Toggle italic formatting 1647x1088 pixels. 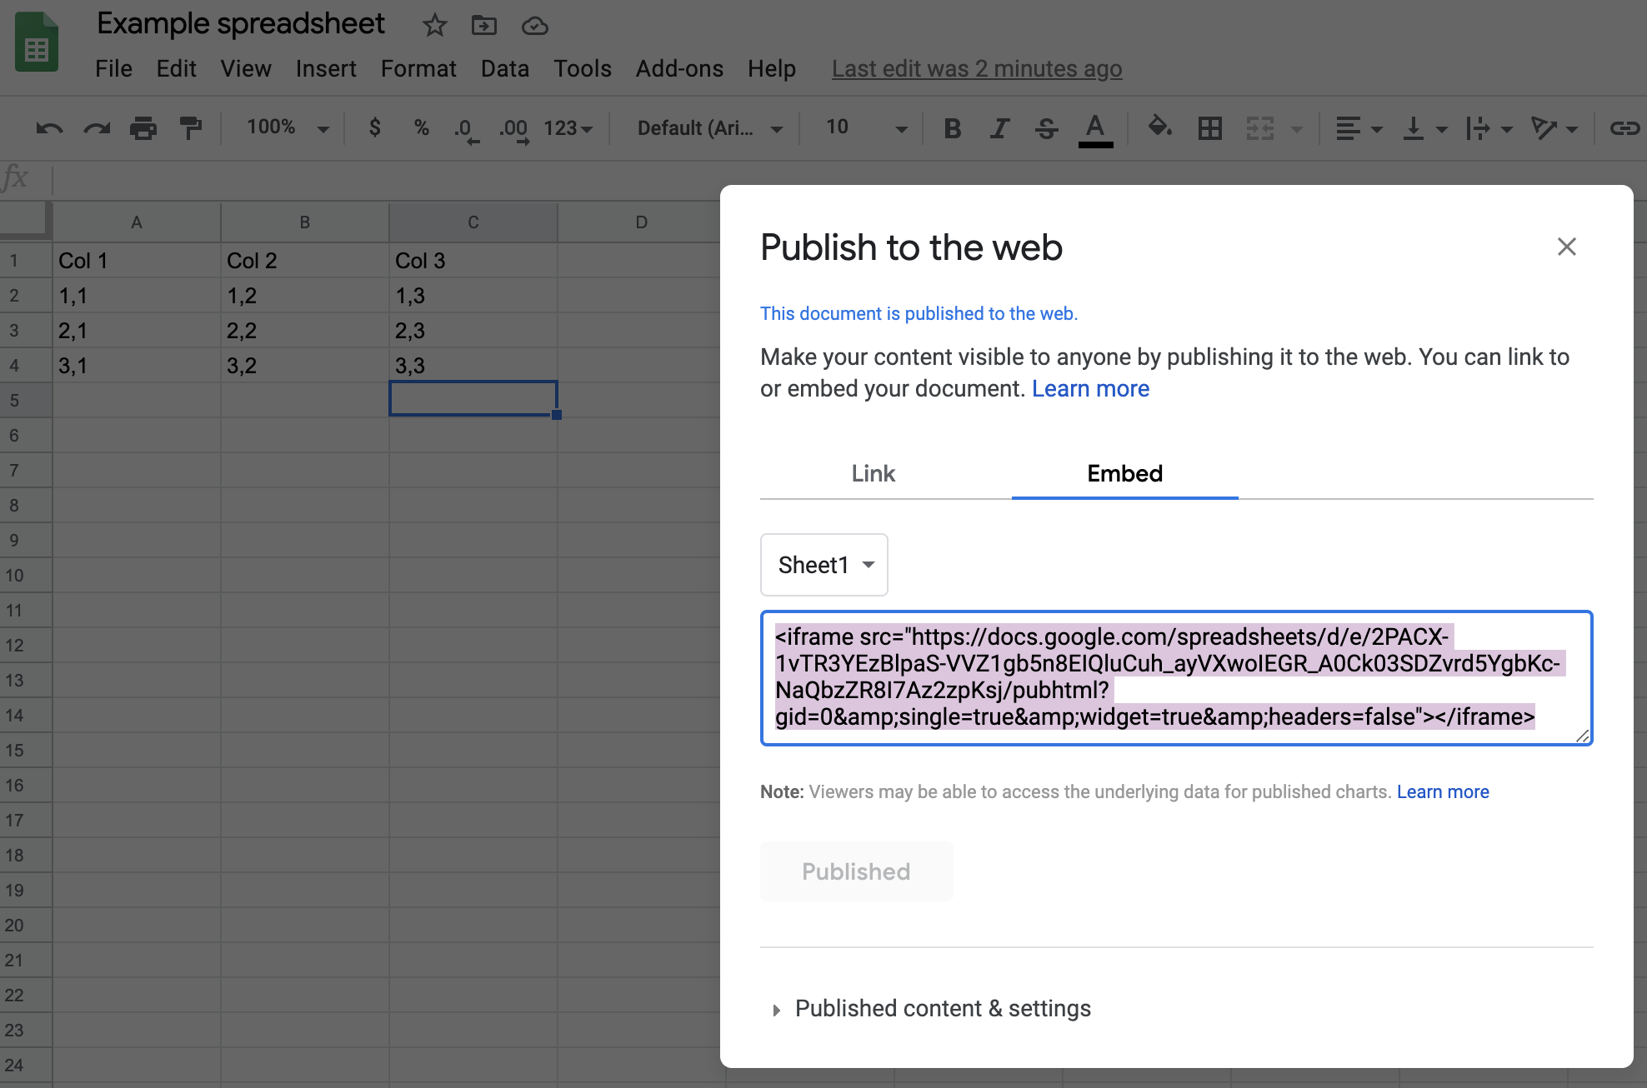999,128
